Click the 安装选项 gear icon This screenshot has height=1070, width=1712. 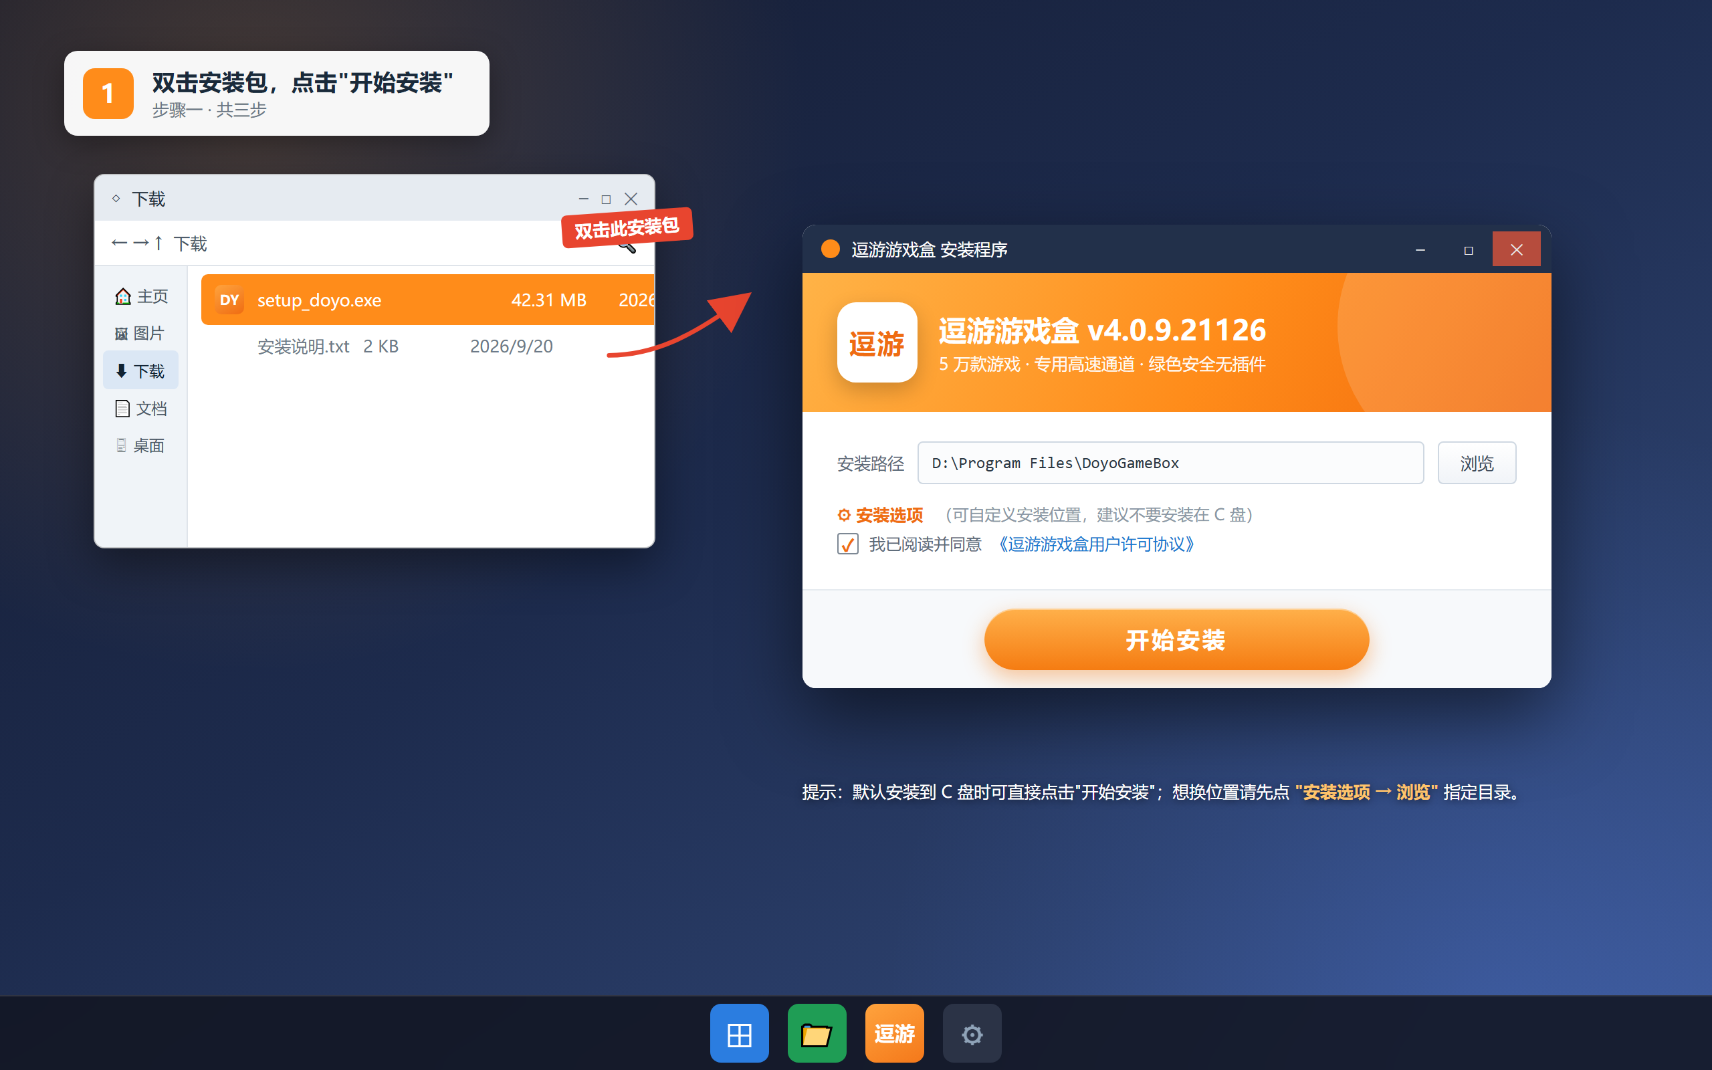(x=844, y=515)
